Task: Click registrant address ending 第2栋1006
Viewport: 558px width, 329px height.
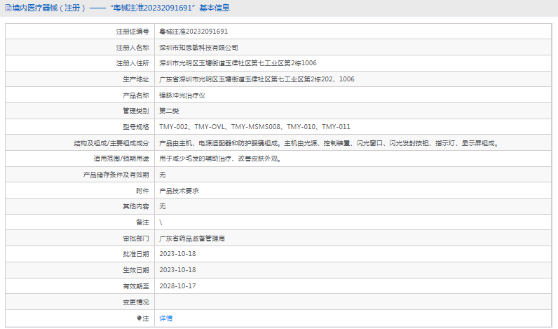Action: pyautogui.click(x=238, y=63)
